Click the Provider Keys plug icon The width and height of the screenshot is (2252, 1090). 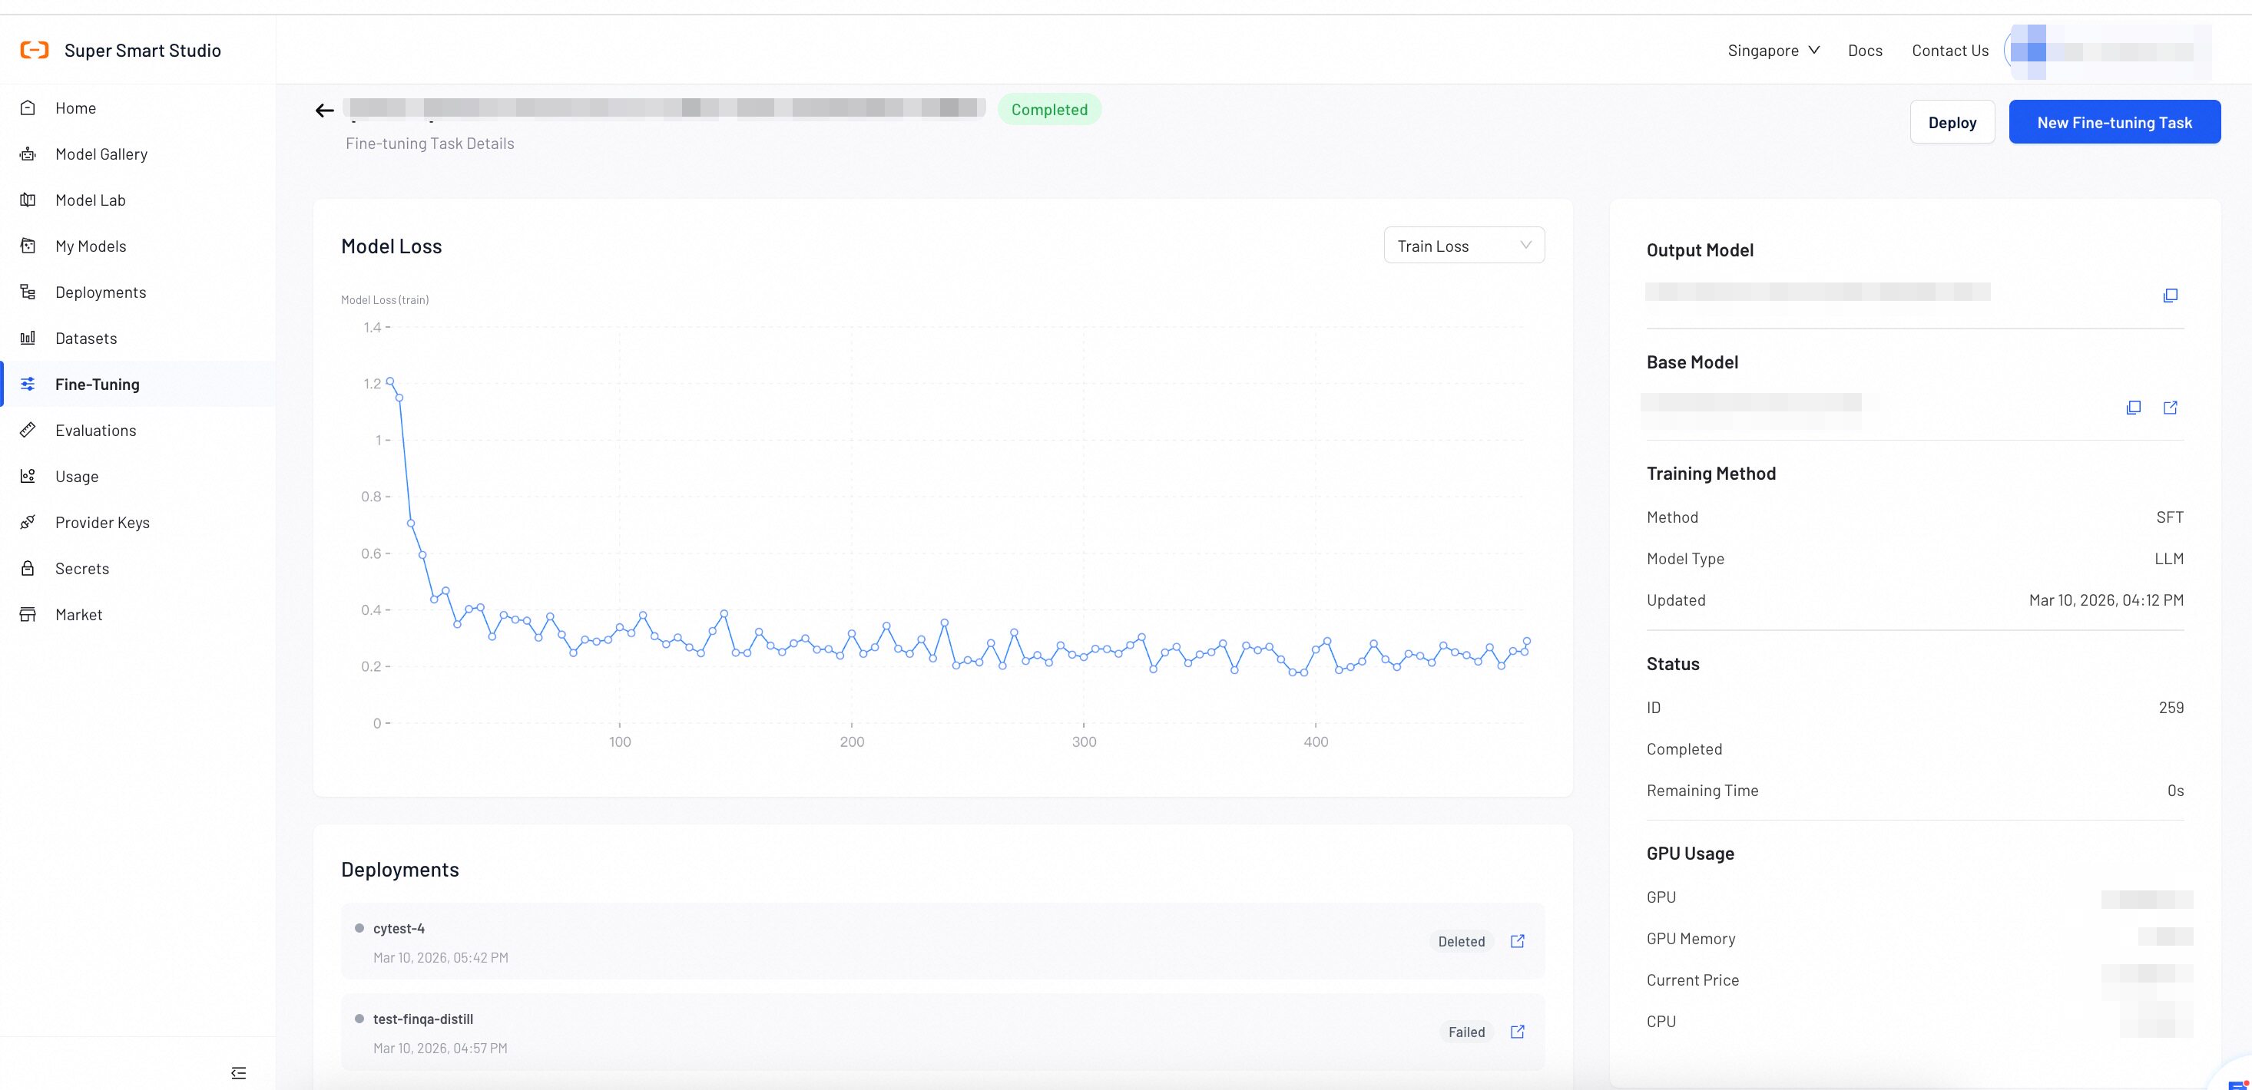(x=28, y=521)
